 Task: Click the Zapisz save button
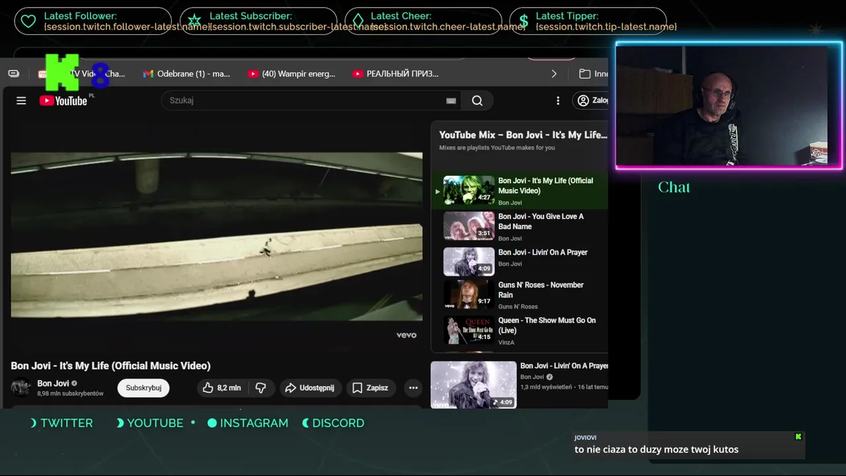pyautogui.click(x=370, y=388)
